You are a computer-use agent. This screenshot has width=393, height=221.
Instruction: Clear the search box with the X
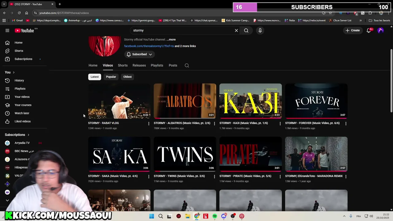coord(236,30)
